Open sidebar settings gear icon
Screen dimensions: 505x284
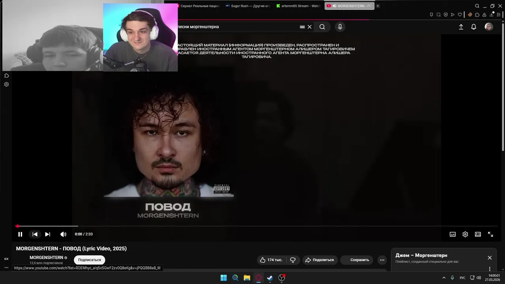click(x=6, y=84)
